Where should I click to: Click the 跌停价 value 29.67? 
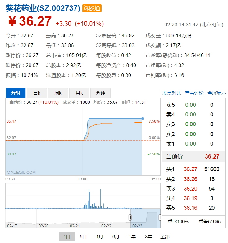[32, 65]
